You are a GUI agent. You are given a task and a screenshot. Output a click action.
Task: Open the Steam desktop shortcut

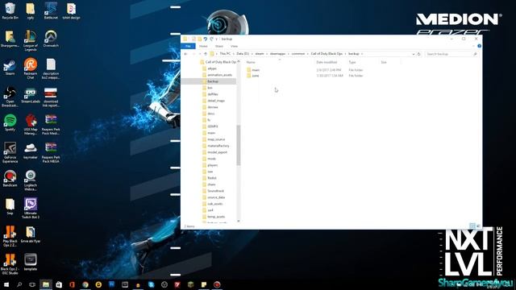click(x=10, y=67)
